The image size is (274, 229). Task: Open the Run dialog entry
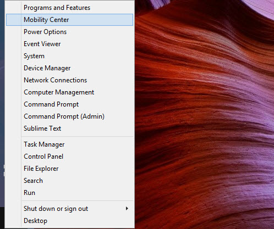point(69,193)
